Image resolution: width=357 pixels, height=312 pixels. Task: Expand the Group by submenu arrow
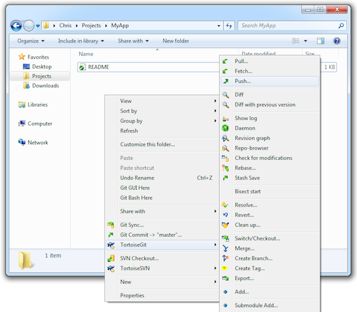[215, 121]
